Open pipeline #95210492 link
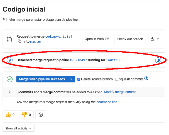 [x=78, y=60]
